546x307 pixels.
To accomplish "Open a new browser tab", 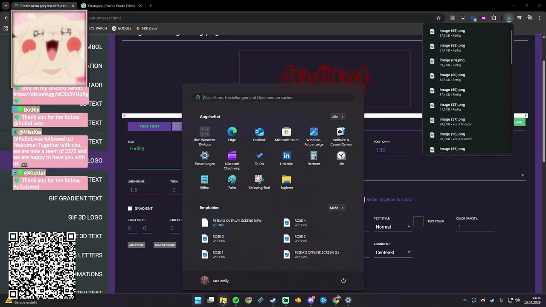I will [151, 6].
